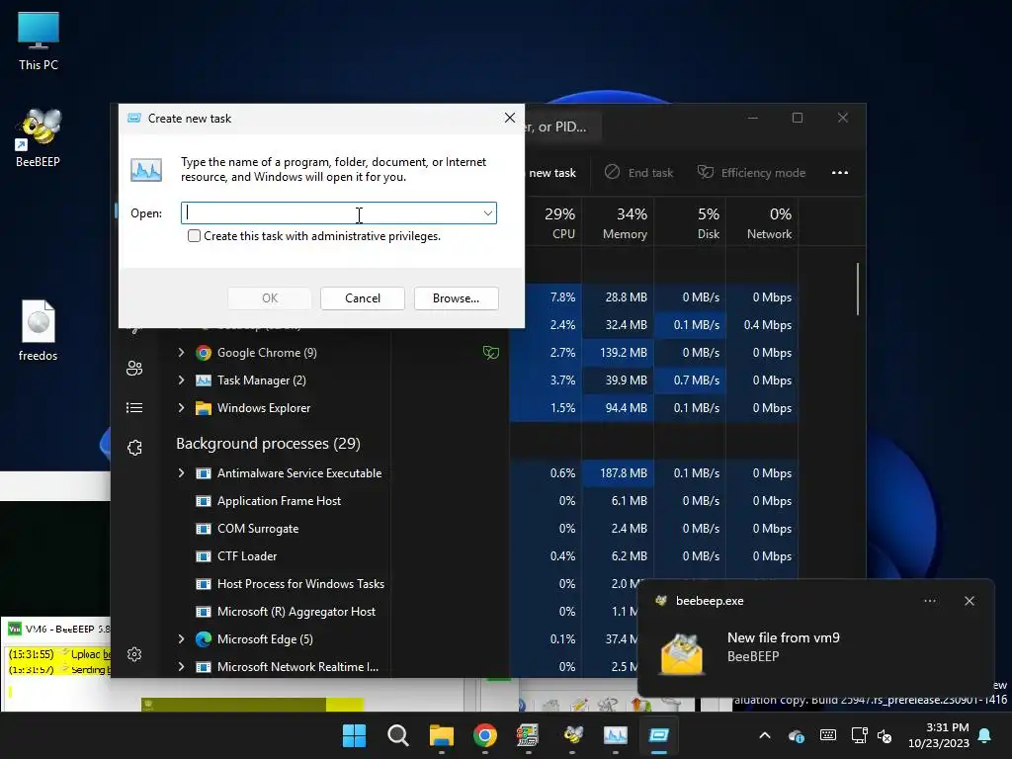
Task: Show hidden system tray icons
Action: tap(765, 735)
